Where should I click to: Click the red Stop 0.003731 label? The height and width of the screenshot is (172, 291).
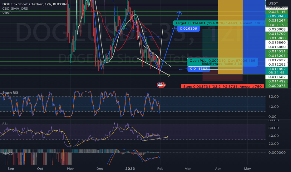coord(222,86)
